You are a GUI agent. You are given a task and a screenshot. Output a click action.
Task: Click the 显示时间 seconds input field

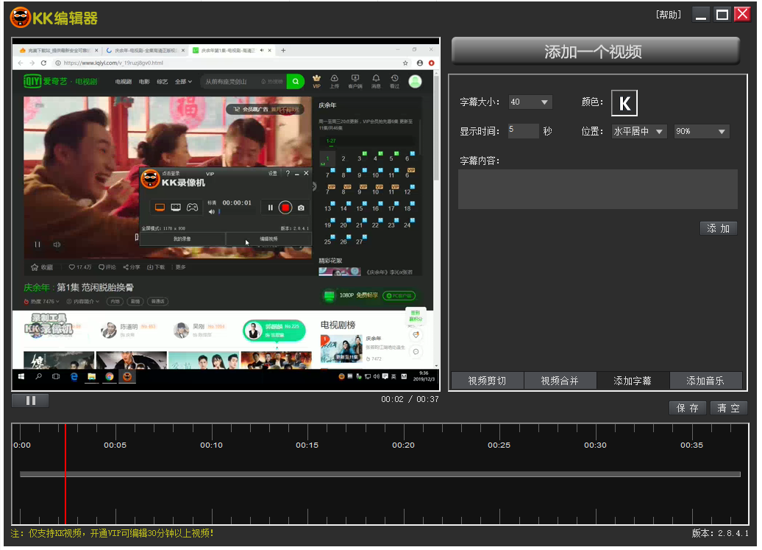[x=523, y=131]
